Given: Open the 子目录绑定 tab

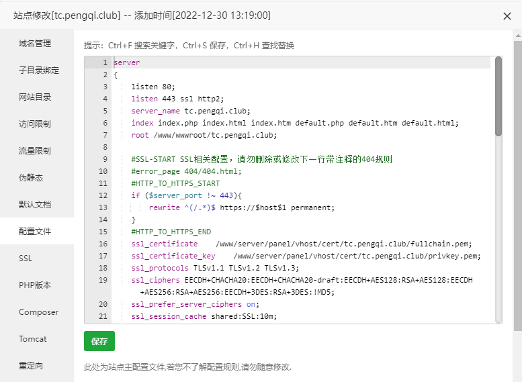Looking at the screenshot, I should tap(39, 70).
